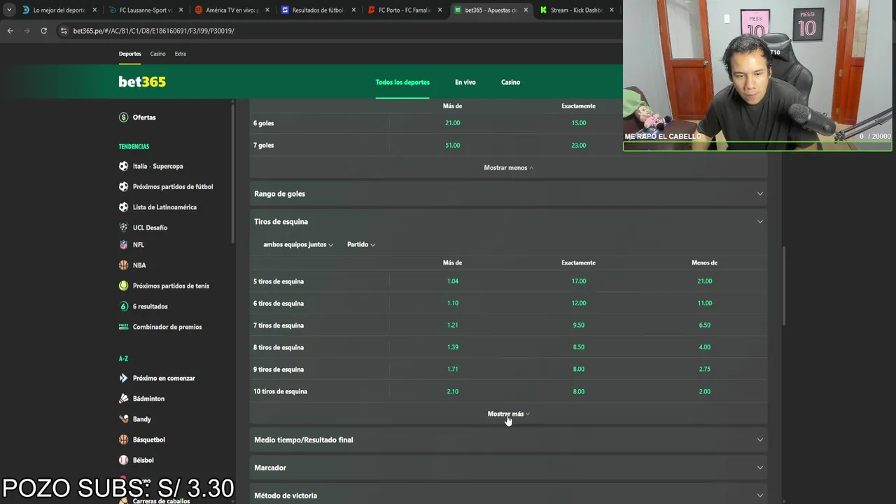The image size is (896, 504).
Task: Bet Más de 10 tiros de esquina 2.10
Action: click(x=453, y=391)
